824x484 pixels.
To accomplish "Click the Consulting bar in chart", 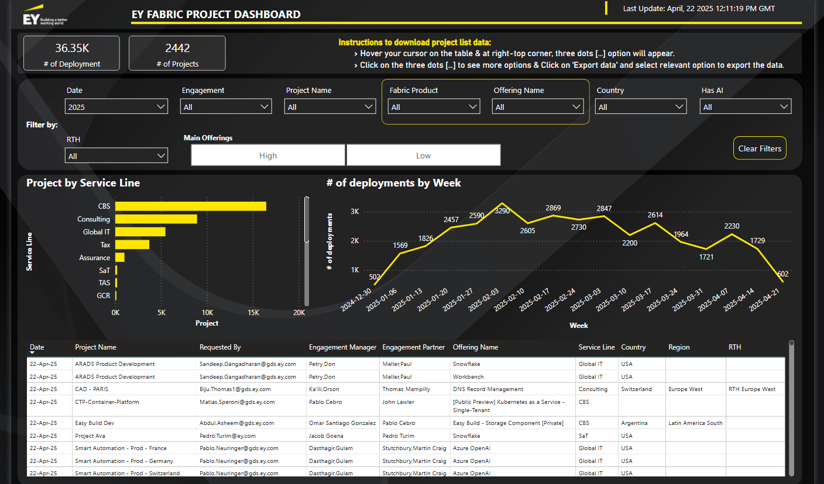I will click(156, 219).
